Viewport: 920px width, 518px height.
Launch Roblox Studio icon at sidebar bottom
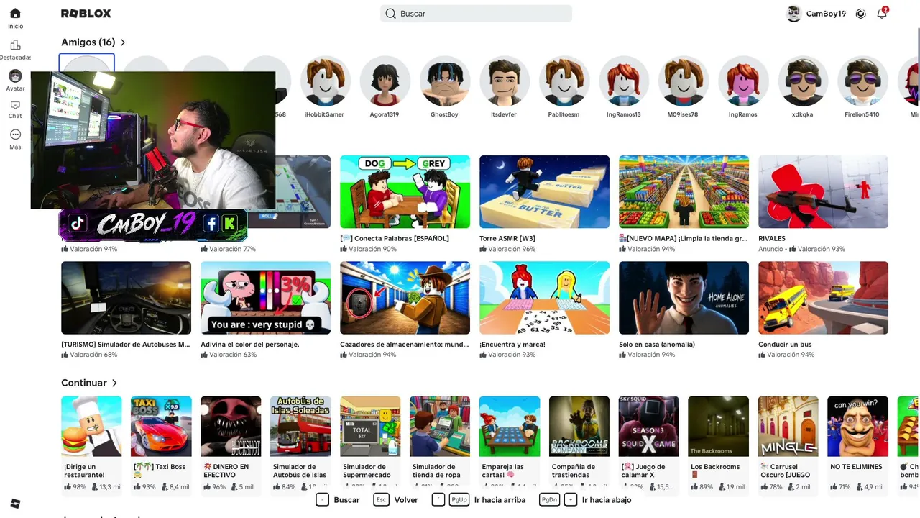click(x=15, y=504)
